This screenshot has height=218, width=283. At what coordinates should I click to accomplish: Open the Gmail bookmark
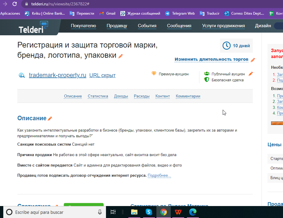(107, 13)
